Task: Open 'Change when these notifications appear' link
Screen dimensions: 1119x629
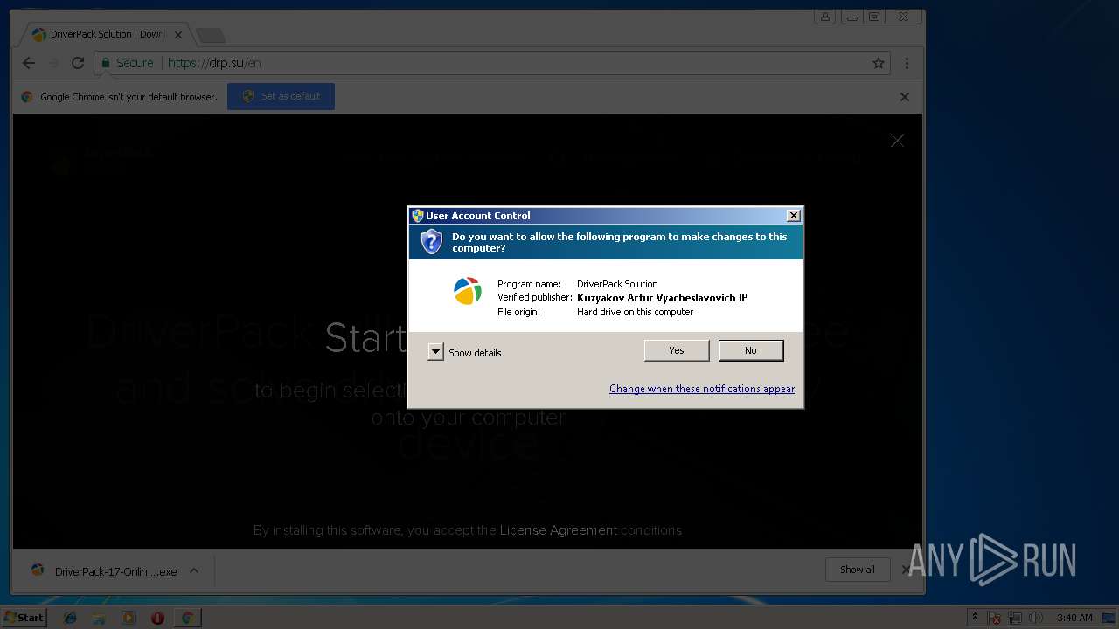Action: [x=701, y=389]
